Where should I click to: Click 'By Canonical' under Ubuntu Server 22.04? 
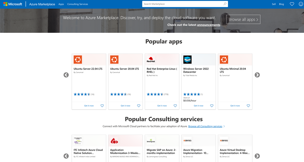78,72
